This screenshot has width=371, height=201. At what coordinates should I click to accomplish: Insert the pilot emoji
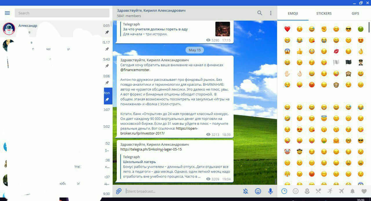coord(361,62)
